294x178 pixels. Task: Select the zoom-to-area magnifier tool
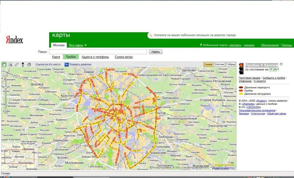tap(10, 65)
